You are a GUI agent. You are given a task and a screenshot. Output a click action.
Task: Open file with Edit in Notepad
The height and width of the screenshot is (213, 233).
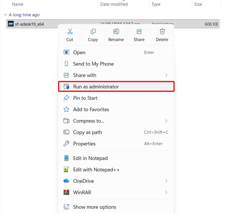pyautogui.click(x=90, y=158)
